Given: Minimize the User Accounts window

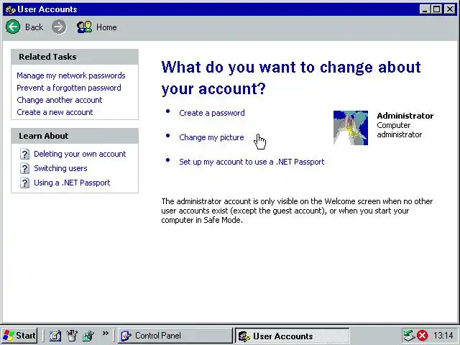Looking at the screenshot, I should [x=425, y=9].
